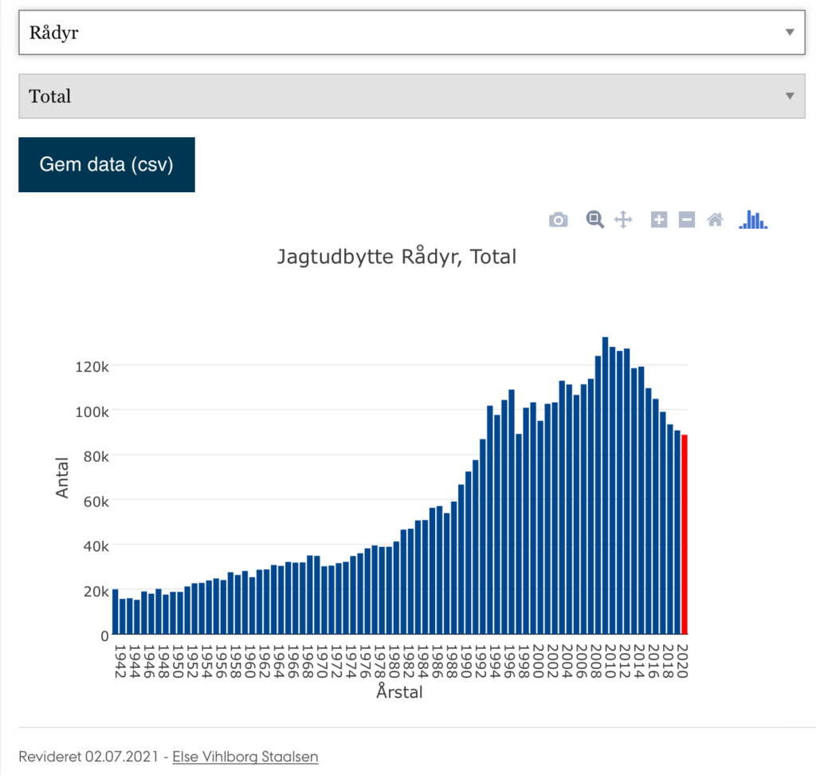Click the 1942 x-axis year label

tap(120, 661)
